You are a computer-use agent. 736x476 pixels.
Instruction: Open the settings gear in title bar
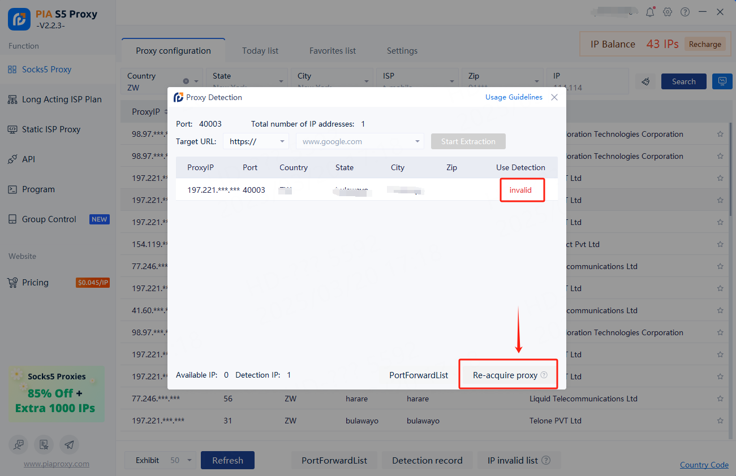[x=668, y=12]
